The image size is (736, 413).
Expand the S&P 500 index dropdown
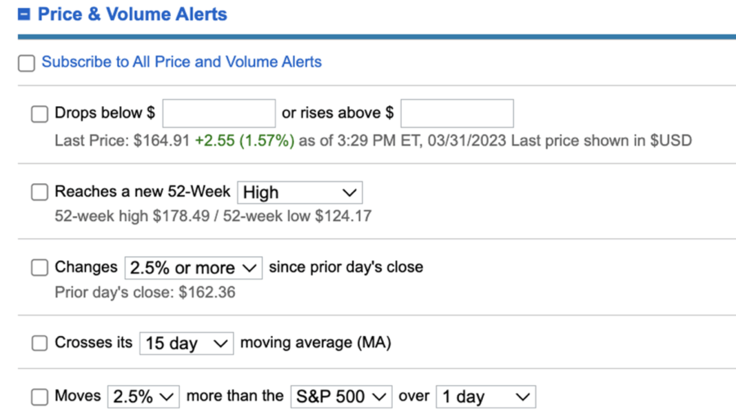tap(341, 397)
